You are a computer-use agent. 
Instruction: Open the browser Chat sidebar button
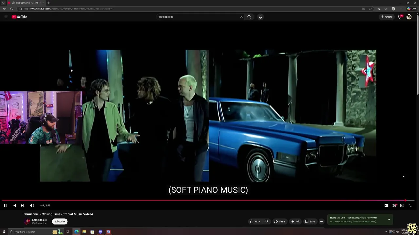[x=411, y=9]
